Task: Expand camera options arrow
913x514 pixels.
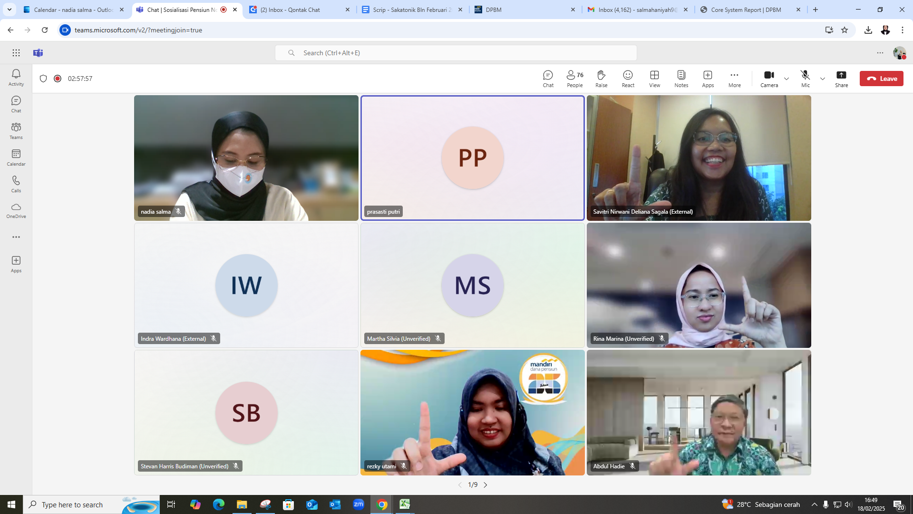Action: [x=787, y=79]
